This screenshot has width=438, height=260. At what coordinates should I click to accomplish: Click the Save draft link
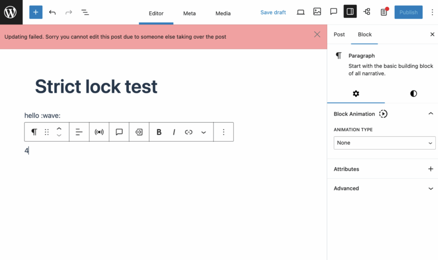tap(273, 12)
